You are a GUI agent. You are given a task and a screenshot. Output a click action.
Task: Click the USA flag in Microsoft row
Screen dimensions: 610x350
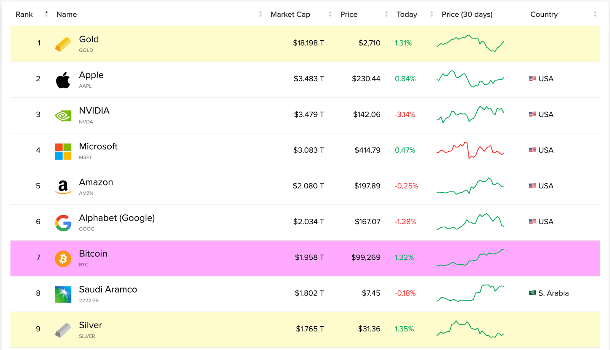(533, 150)
